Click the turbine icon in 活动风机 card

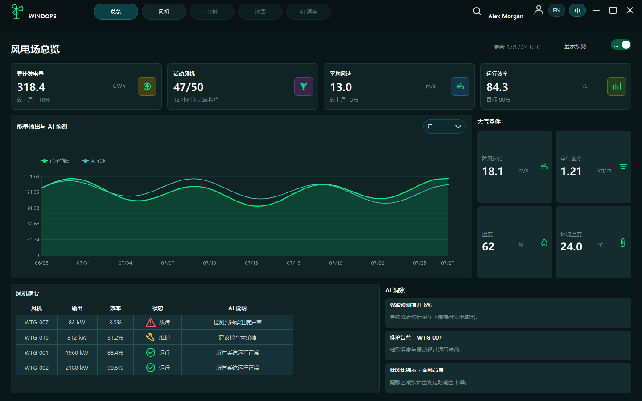[304, 86]
